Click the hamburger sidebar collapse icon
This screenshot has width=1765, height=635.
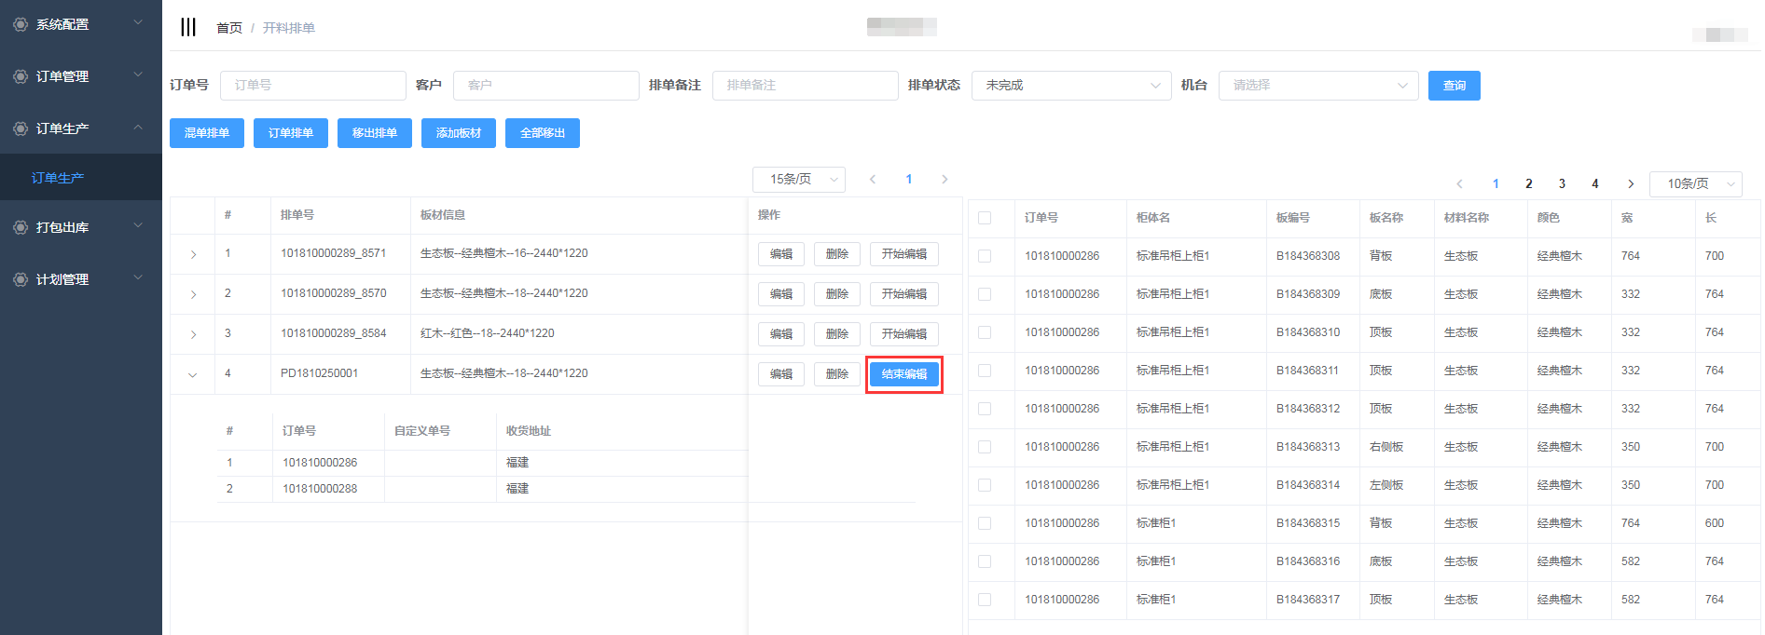click(188, 27)
